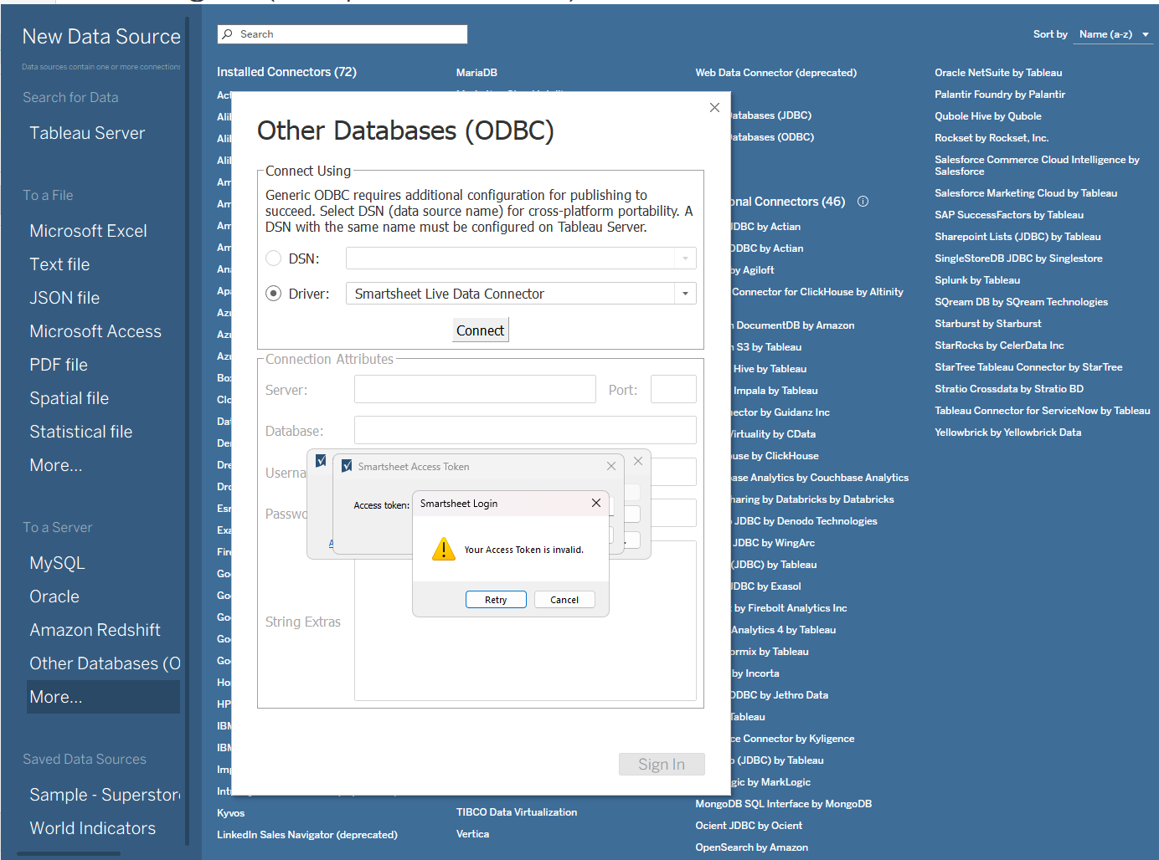Select SAP SuccessFactors by Tableau connector
This screenshot has width=1159, height=860.
1009,215
